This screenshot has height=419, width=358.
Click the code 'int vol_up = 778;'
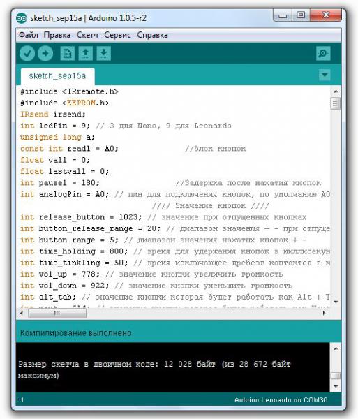tap(60, 274)
